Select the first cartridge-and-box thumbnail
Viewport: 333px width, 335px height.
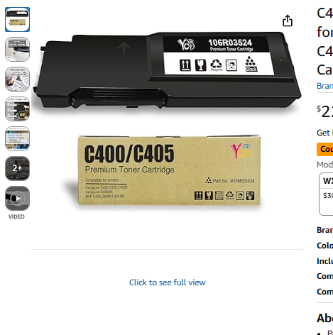pos(17,19)
